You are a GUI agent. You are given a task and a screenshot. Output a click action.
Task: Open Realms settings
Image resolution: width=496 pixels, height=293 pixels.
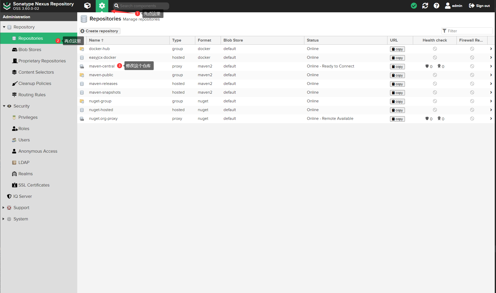[x=39, y=174]
